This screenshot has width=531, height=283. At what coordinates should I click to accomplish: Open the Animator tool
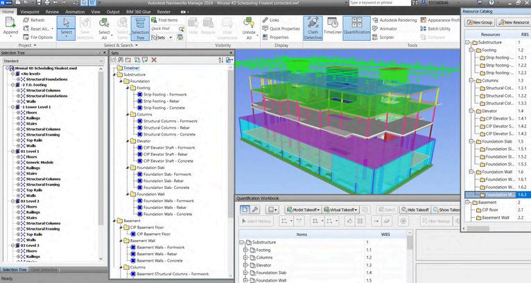coord(385,29)
